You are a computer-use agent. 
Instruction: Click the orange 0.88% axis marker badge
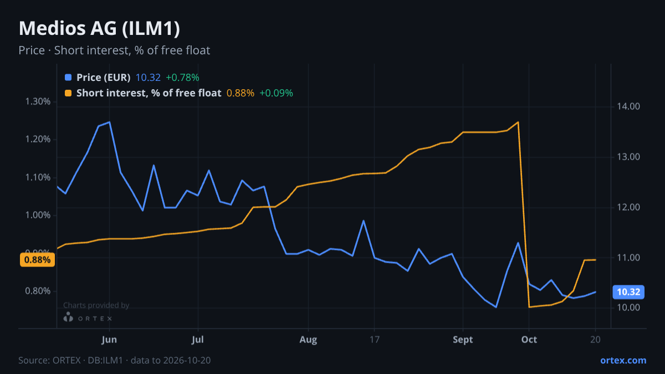pyautogui.click(x=38, y=259)
